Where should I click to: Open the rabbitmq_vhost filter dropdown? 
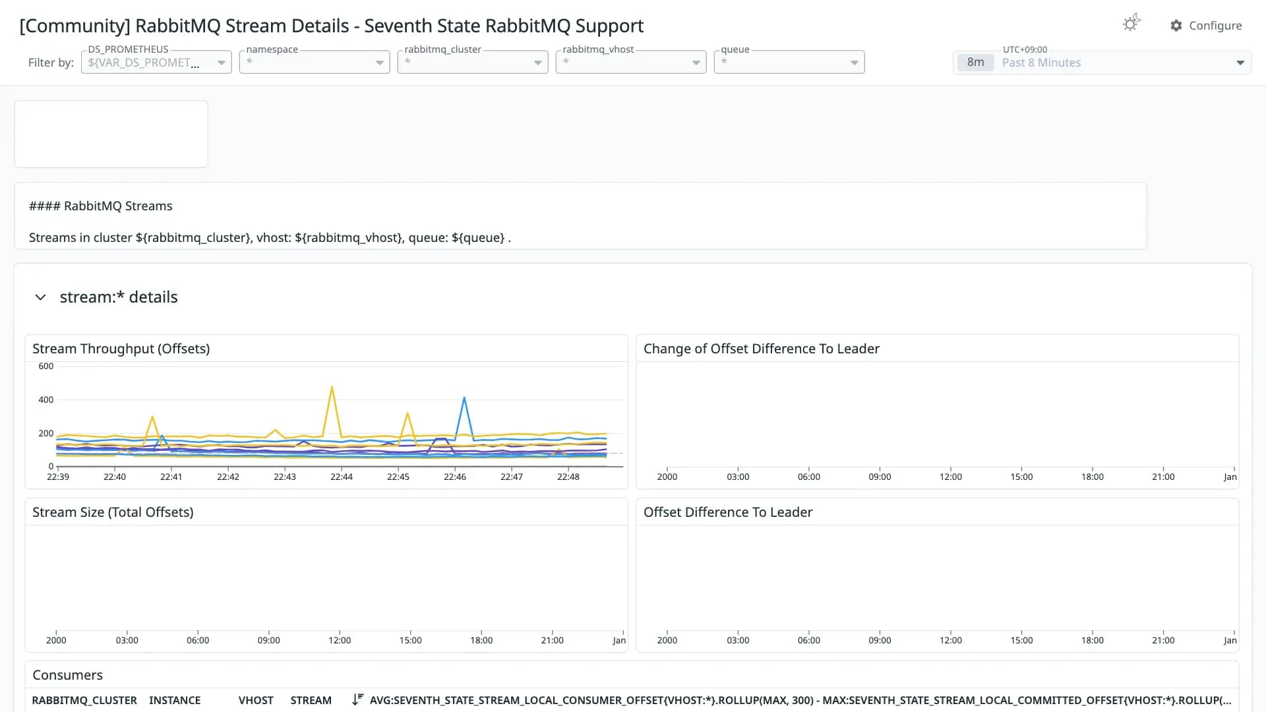[631, 62]
